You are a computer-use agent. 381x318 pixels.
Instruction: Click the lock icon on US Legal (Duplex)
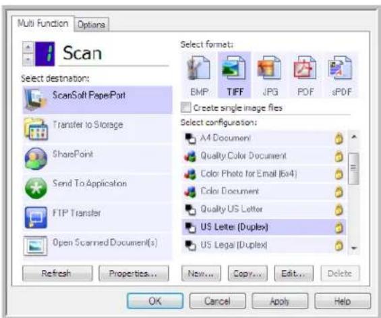tap(339, 245)
